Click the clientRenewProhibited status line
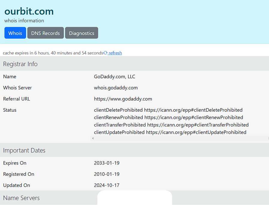This screenshot has height=205, width=269. [169, 117]
